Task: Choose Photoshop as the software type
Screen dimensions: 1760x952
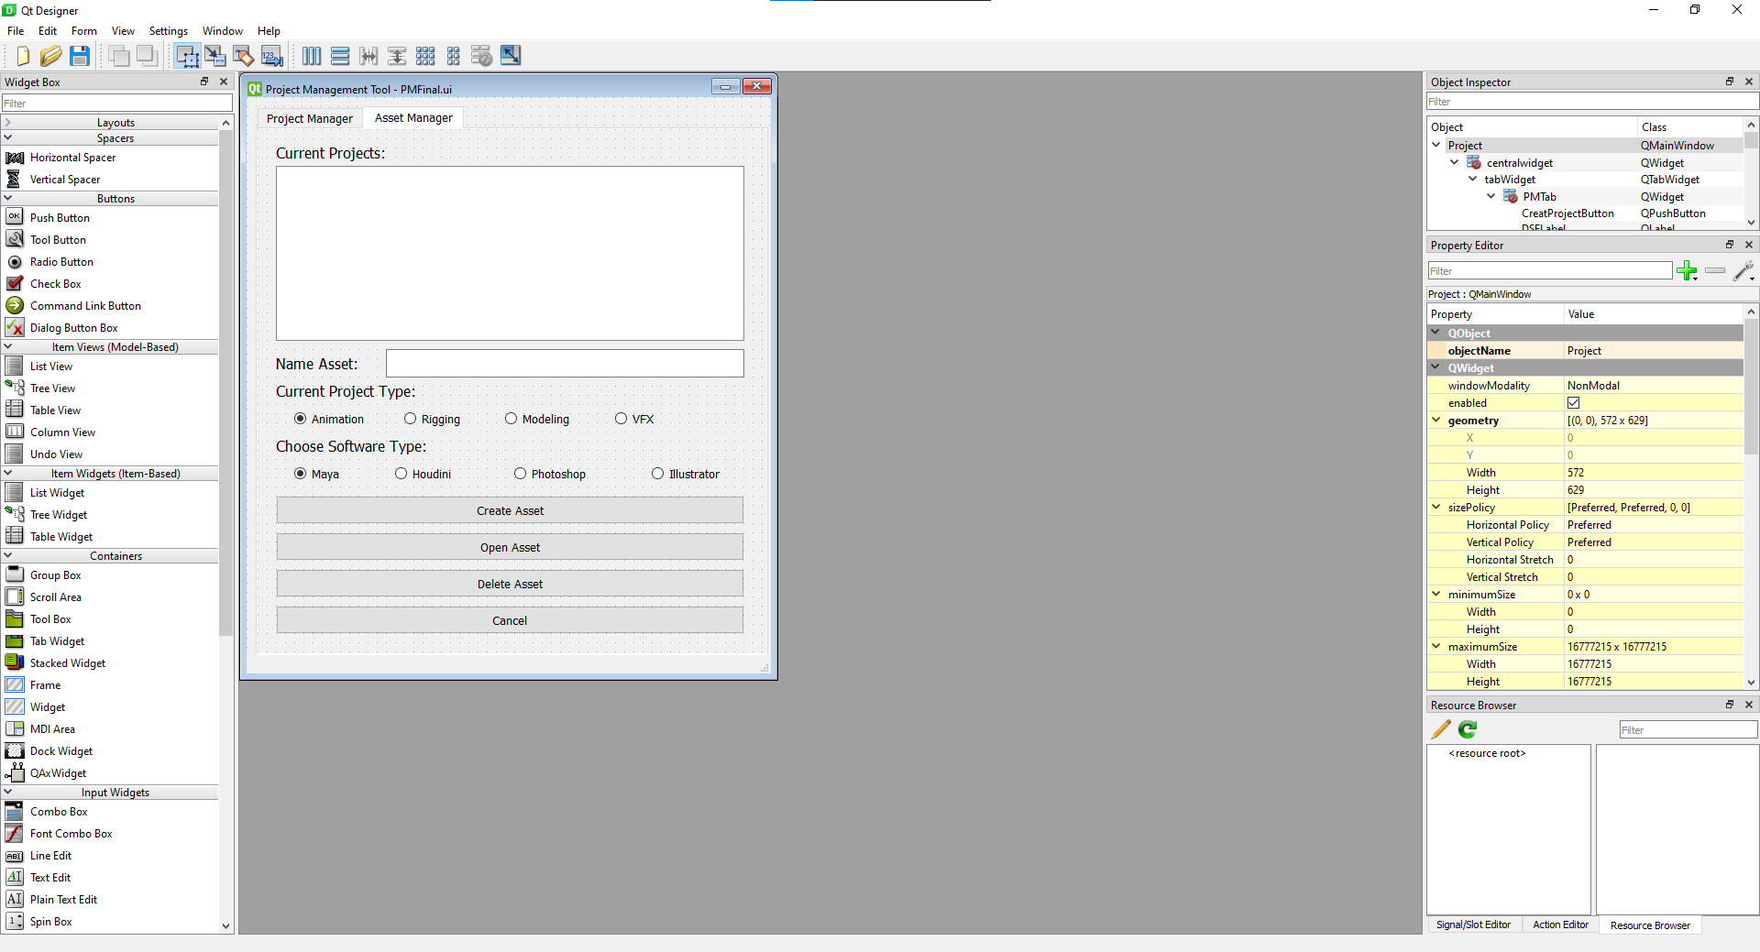Action: [521, 474]
